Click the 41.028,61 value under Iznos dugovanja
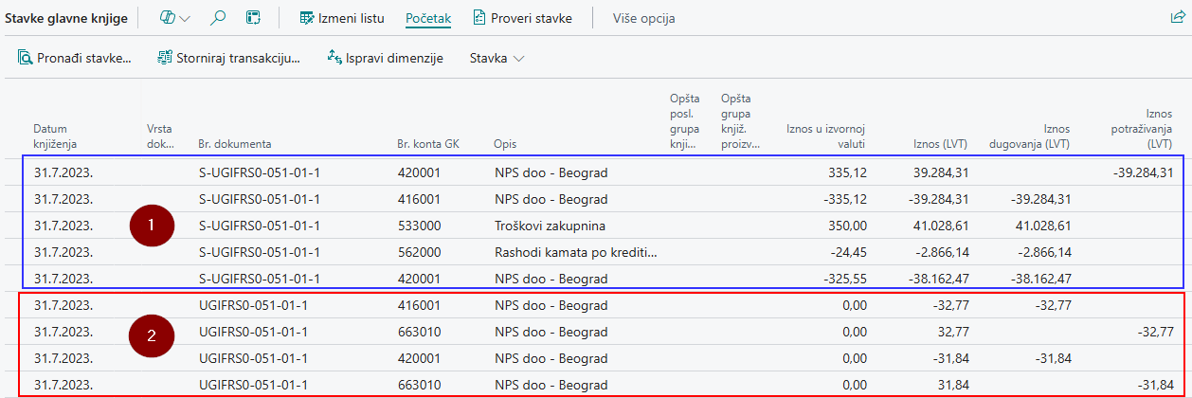 (1041, 226)
